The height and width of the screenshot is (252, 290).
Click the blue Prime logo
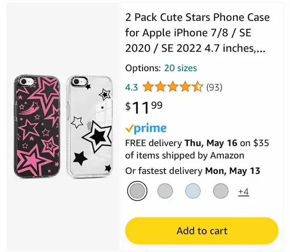click(x=146, y=128)
